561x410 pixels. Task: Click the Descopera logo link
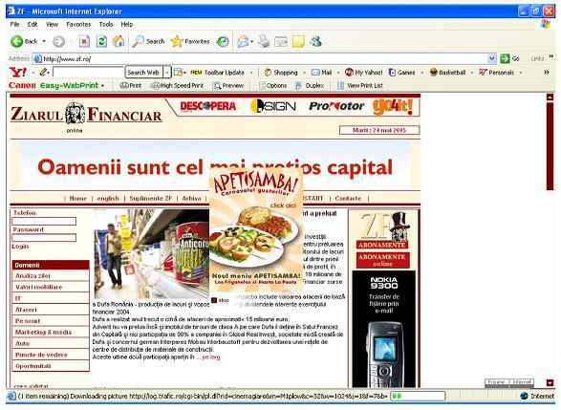(208, 106)
